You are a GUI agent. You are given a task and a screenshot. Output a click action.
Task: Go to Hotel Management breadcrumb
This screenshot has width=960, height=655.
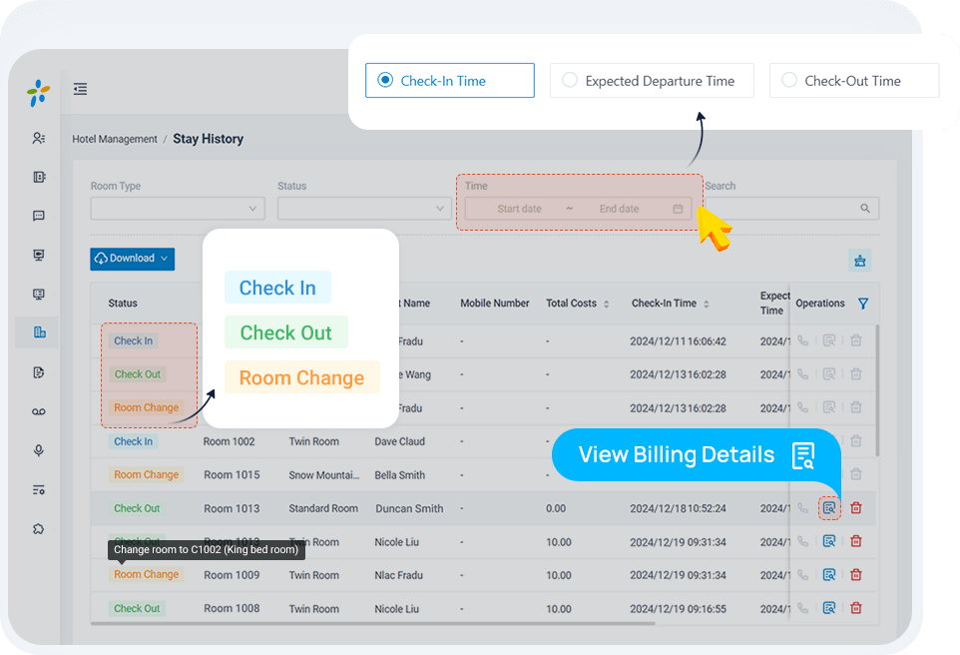pyautogui.click(x=115, y=140)
